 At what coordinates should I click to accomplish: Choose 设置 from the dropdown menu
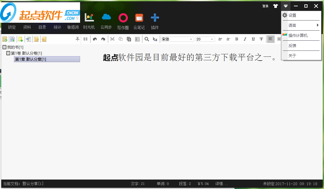coord(292,15)
